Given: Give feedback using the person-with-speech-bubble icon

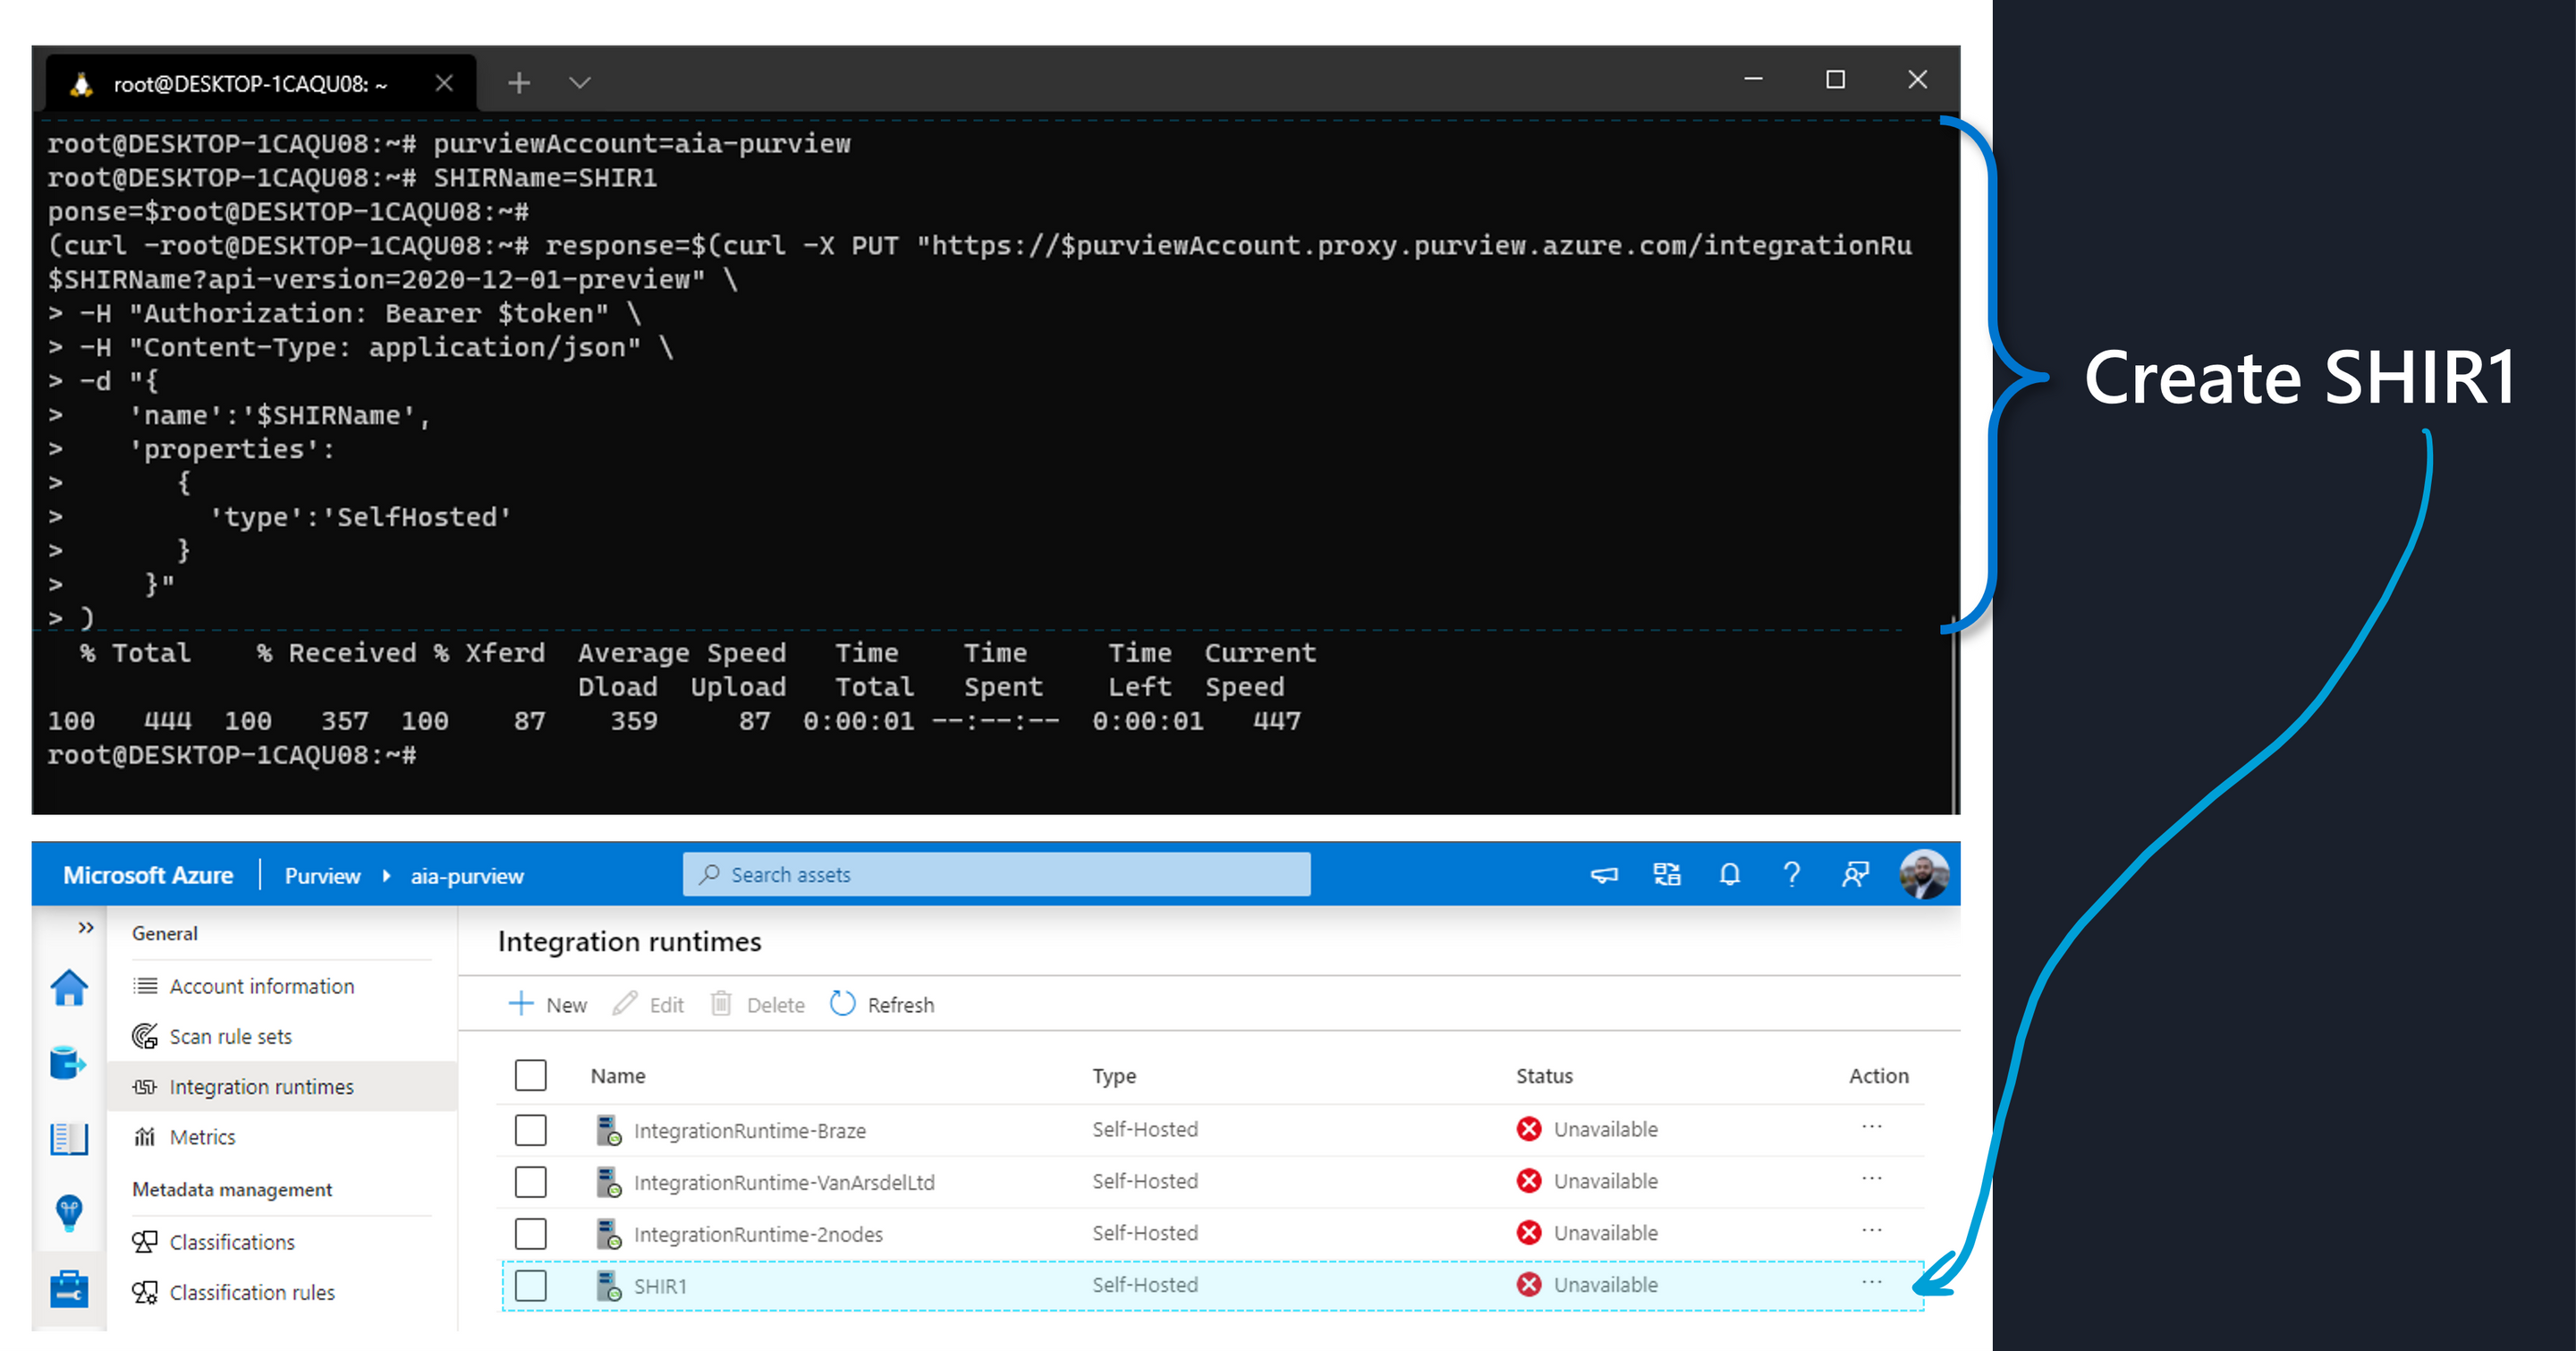Looking at the screenshot, I should pyautogui.click(x=1856, y=874).
